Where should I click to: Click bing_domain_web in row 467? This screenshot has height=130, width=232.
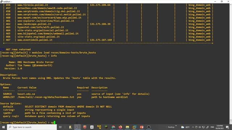199,40
